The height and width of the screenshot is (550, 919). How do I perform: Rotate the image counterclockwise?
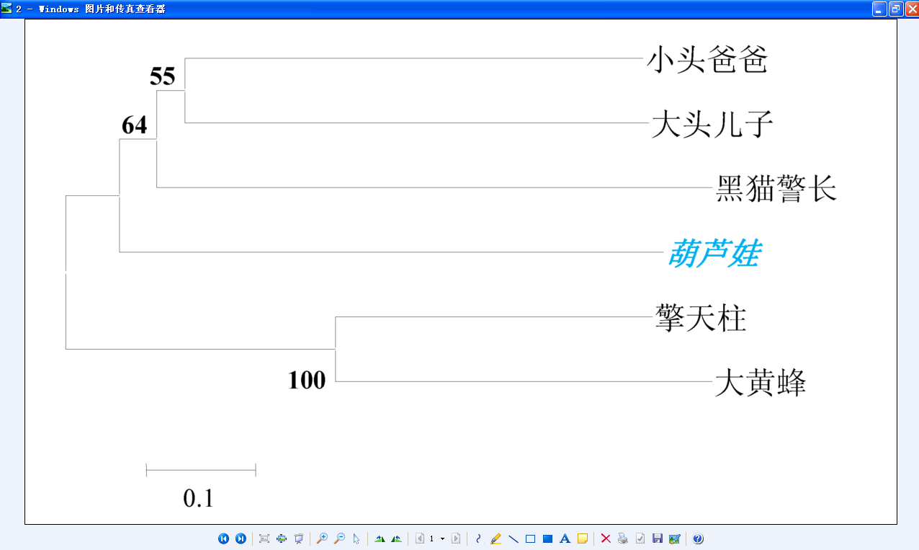pyautogui.click(x=397, y=538)
